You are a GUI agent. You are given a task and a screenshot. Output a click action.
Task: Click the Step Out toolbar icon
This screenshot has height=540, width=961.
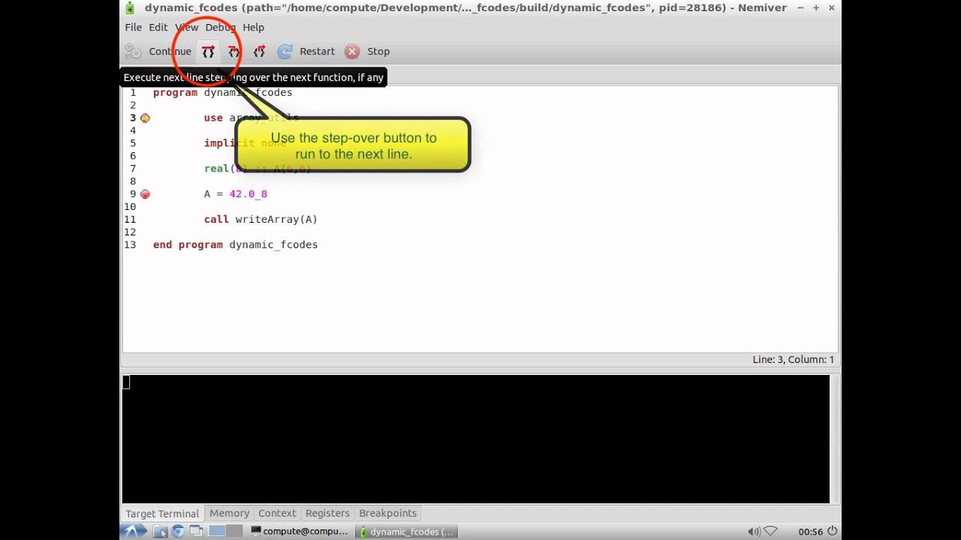259,52
